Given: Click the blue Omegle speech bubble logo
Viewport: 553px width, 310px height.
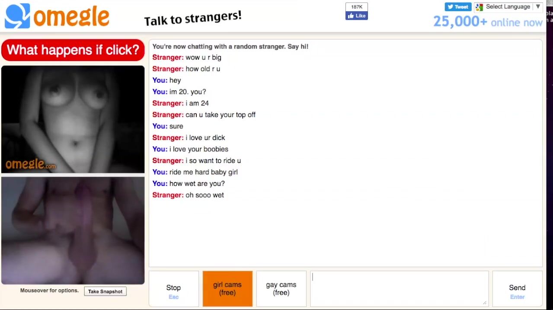Looking at the screenshot, I should click(x=17, y=16).
